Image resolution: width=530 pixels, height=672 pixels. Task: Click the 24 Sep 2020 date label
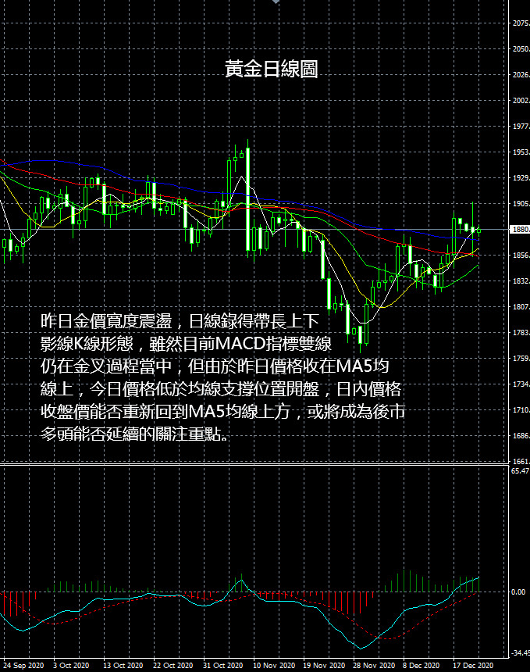pyautogui.click(x=23, y=665)
